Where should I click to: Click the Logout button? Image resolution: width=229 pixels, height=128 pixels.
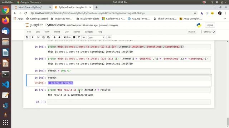(x=210, y=25)
